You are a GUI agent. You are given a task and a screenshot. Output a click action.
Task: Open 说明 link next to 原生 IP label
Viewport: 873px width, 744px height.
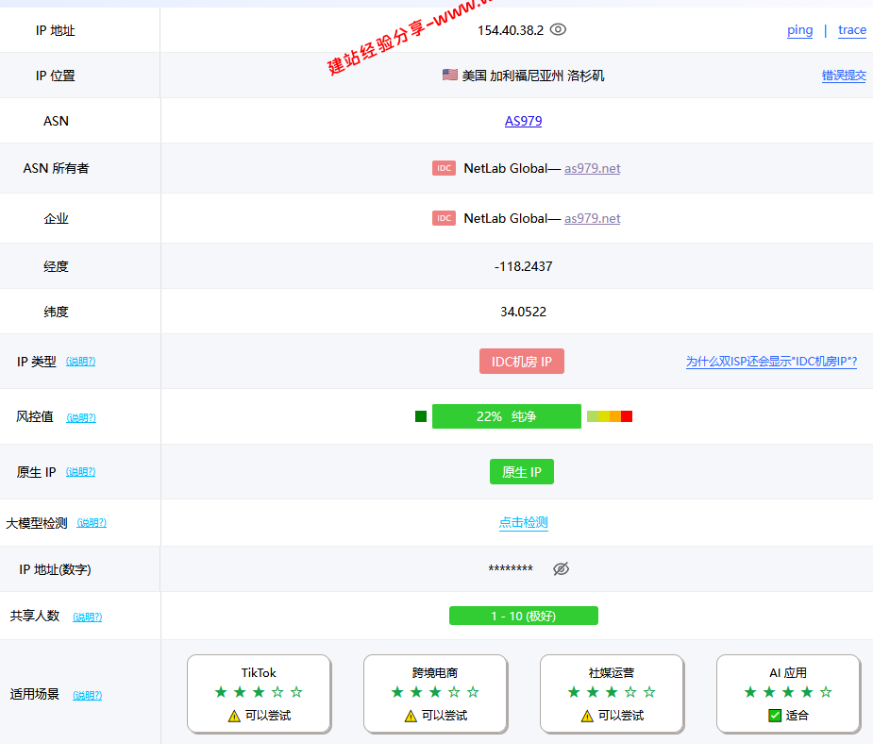(81, 472)
